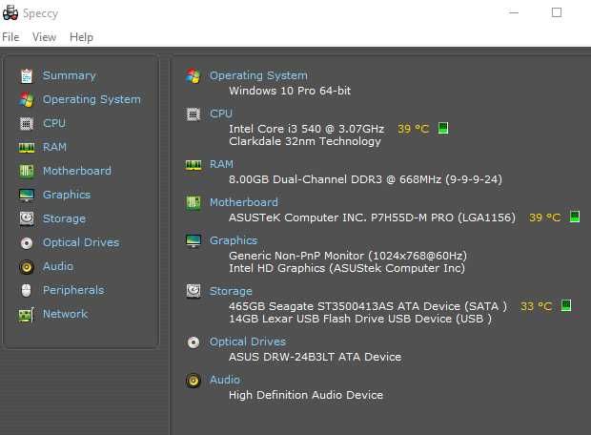Click the Audio speaker icon in sidebar
591x435 pixels.
27,267
